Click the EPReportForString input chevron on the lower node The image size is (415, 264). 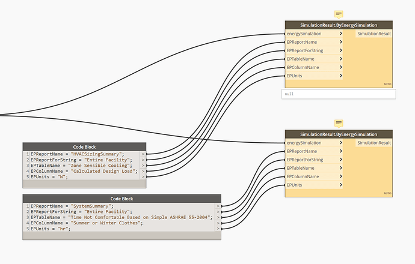[341, 160]
